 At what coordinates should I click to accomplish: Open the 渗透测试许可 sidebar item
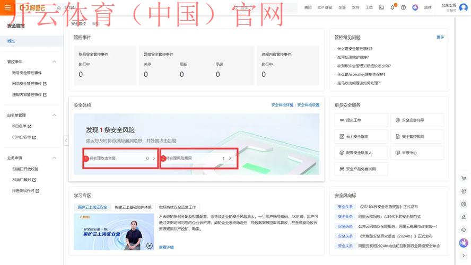point(25,191)
